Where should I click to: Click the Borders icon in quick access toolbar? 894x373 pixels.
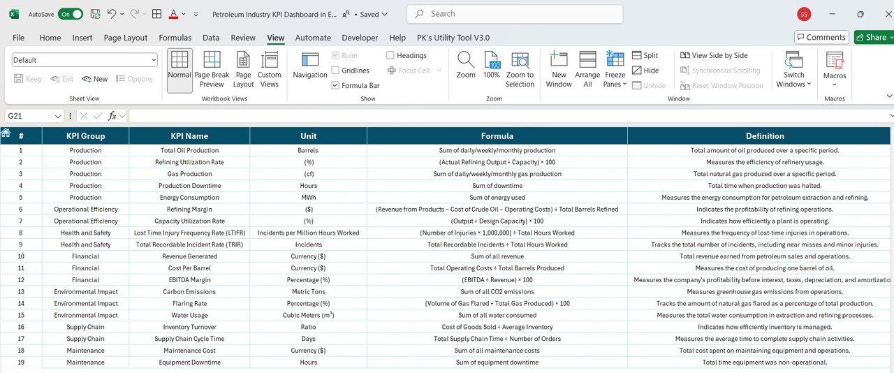[x=157, y=14]
